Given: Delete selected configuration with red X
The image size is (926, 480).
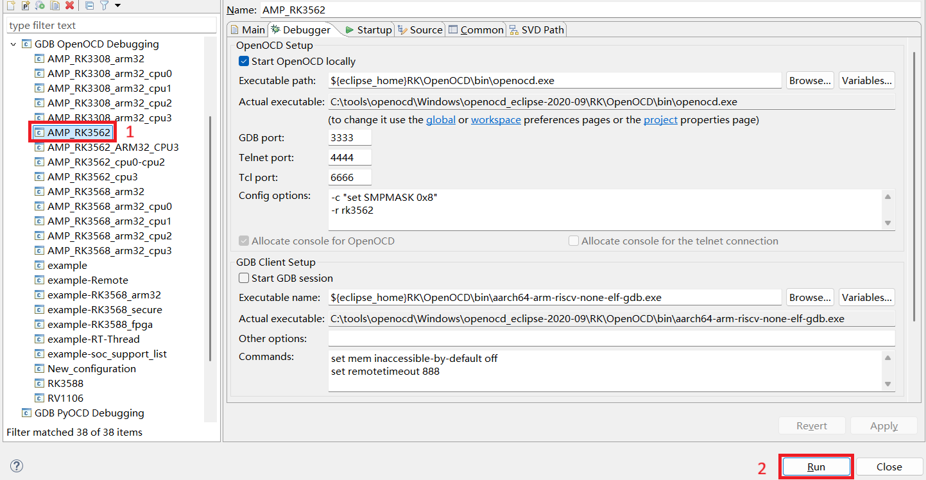Looking at the screenshot, I should click(69, 6).
